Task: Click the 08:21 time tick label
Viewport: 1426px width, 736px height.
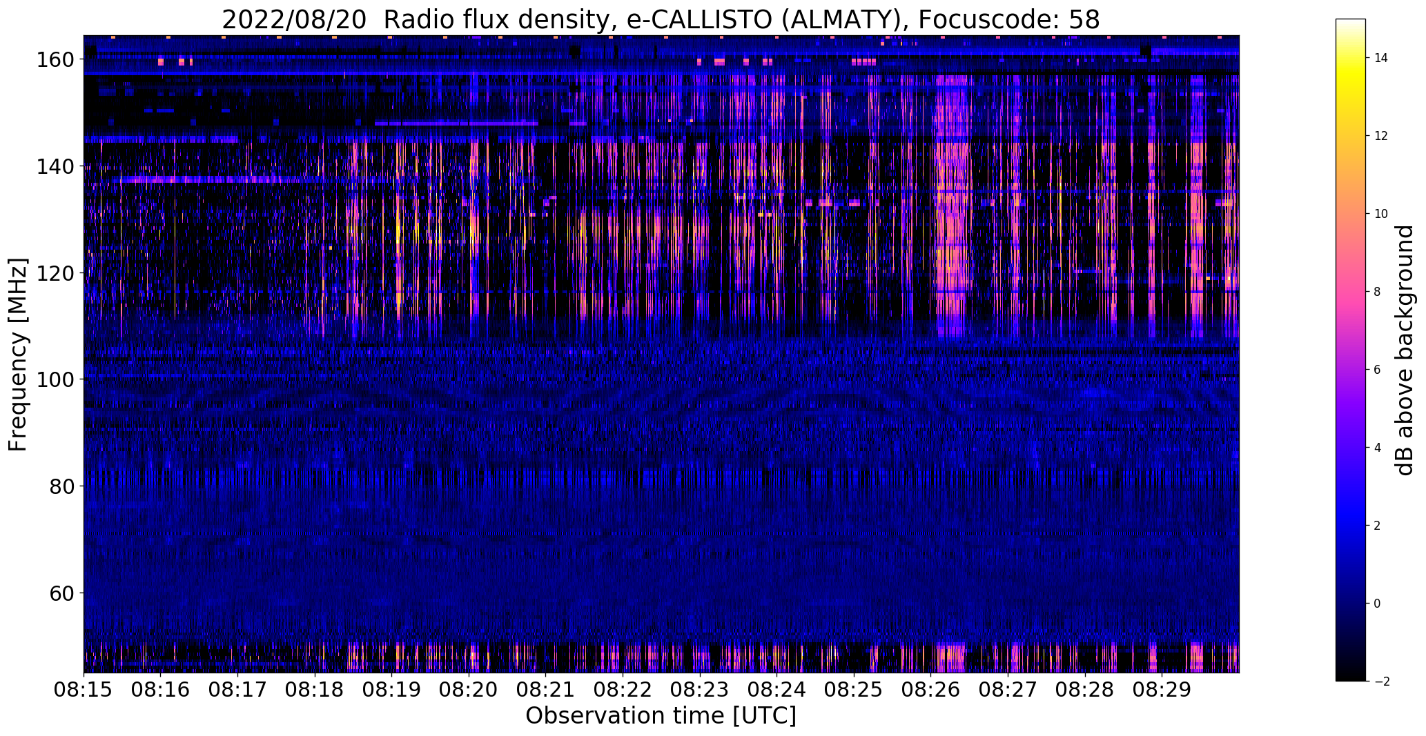Action: coord(546,690)
